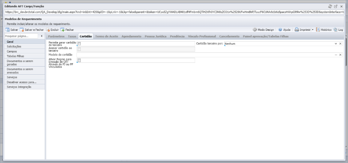348x163 pixels.
Task: Open Modelo de certidão lookup dash button
Action: pos(336,55)
